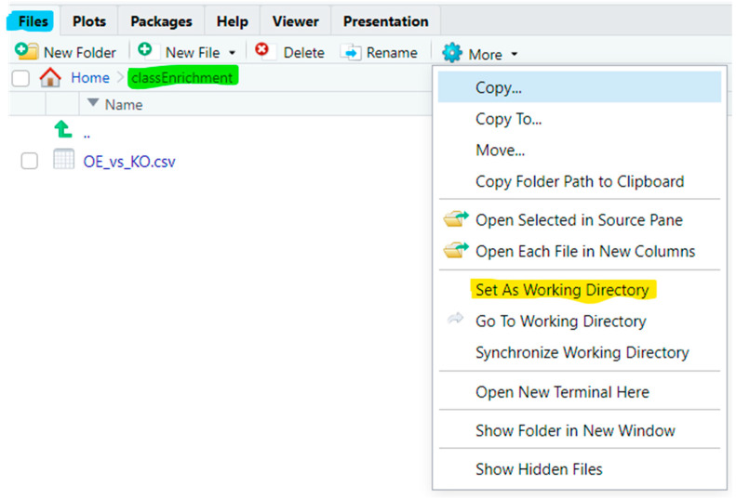Click the New File button label

(193, 53)
